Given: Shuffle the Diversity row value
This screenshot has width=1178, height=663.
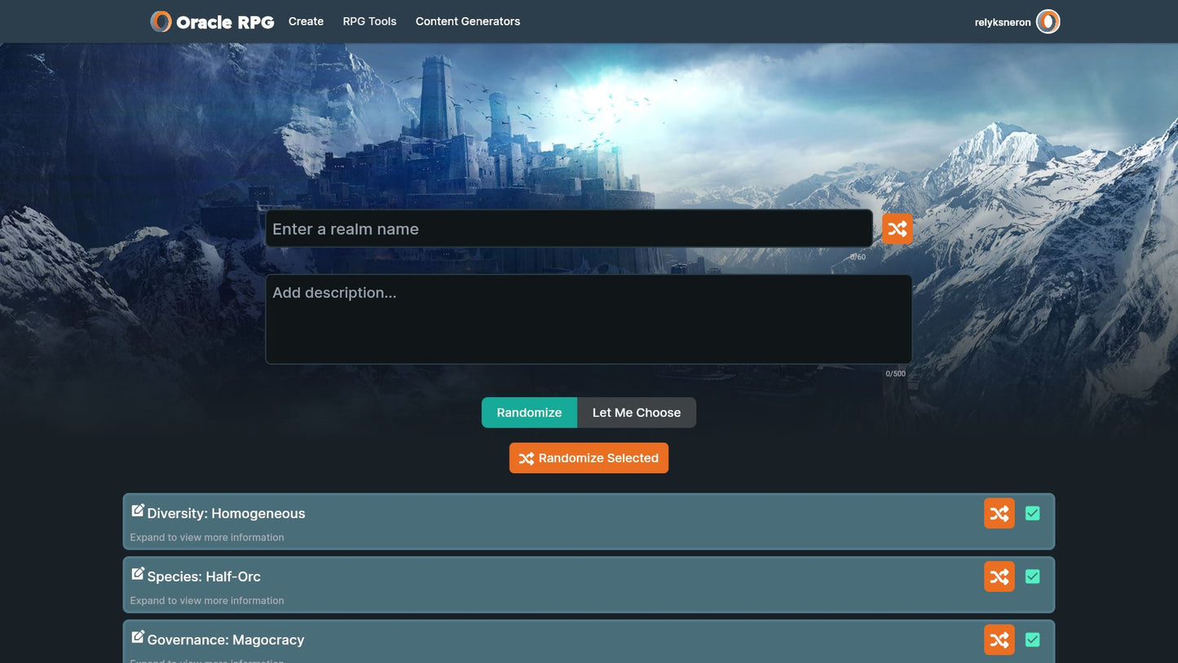Looking at the screenshot, I should pos(999,514).
